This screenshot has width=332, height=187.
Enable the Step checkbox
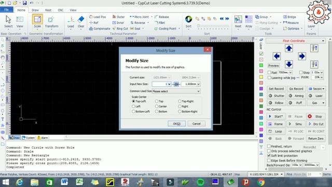click(x=301, y=73)
